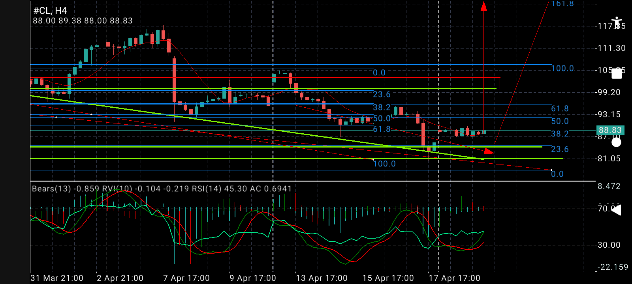The height and width of the screenshot is (284, 632).
Task: Tap the 17 Apr 17:00 time label
Action: click(x=454, y=278)
